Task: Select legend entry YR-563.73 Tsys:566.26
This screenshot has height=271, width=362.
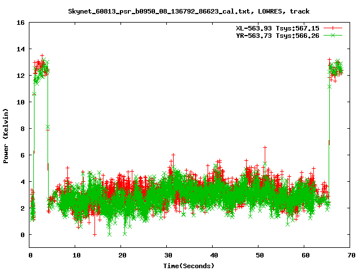Action: point(278,36)
